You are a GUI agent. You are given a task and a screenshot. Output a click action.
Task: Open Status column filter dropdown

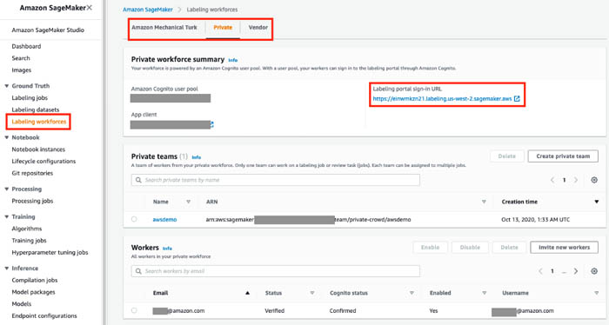pos(312,293)
